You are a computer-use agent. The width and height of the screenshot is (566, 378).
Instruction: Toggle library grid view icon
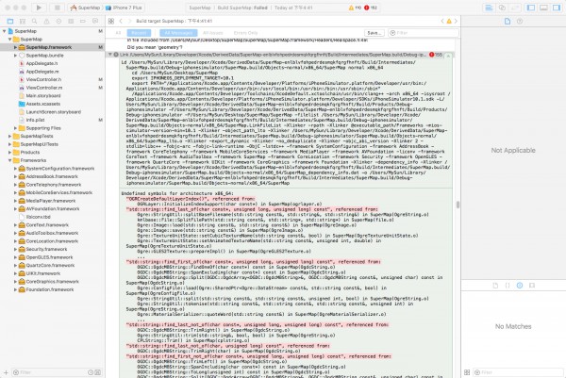(467, 372)
